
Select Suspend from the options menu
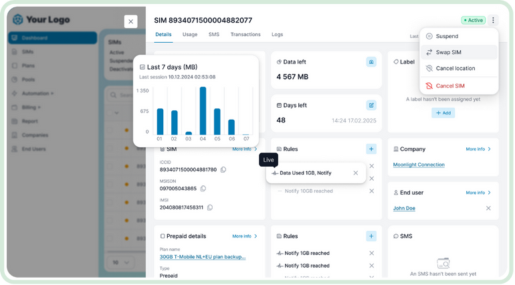coord(447,36)
